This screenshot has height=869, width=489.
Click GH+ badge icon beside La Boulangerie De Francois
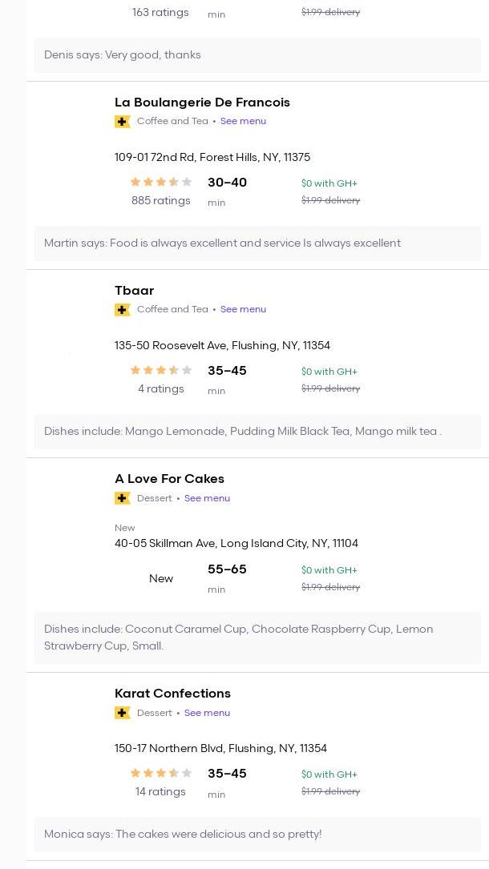(123, 122)
